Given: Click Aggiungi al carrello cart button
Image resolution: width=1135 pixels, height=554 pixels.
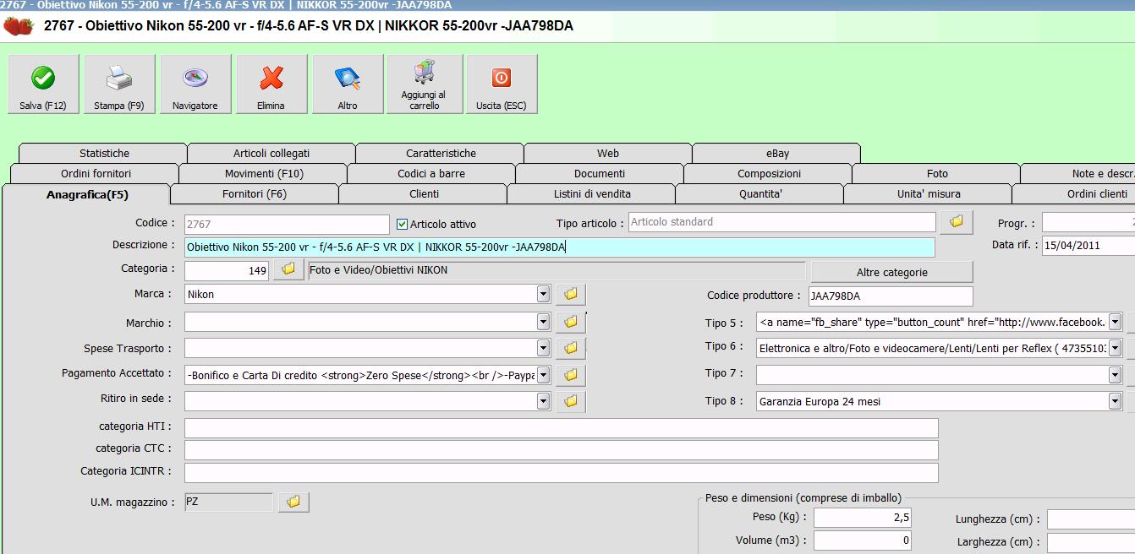Looking at the screenshot, I should [x=425, y=84].
